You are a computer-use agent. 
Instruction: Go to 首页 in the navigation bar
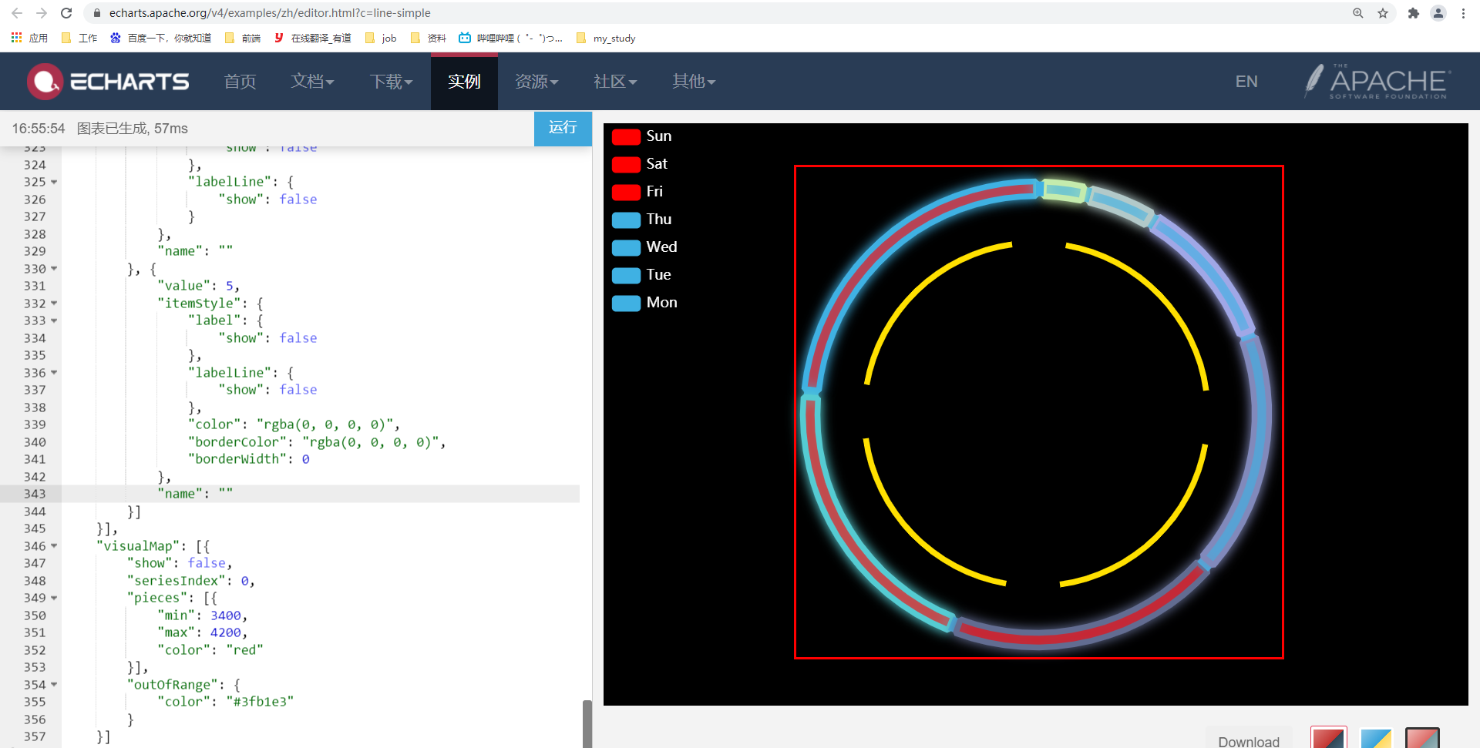[x=240, y=82]
